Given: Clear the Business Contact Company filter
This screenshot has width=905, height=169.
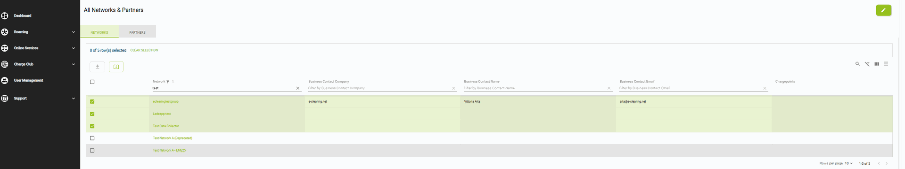Looking at the screenshot, I should 453,88.
